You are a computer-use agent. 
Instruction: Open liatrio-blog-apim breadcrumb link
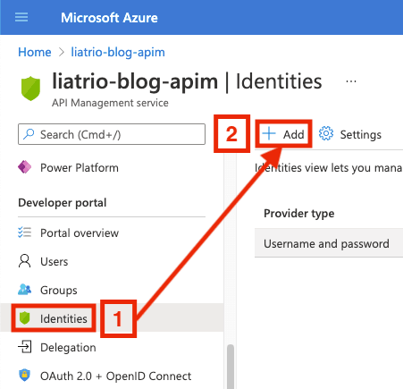pyautogui.click(x=118, y=52)
